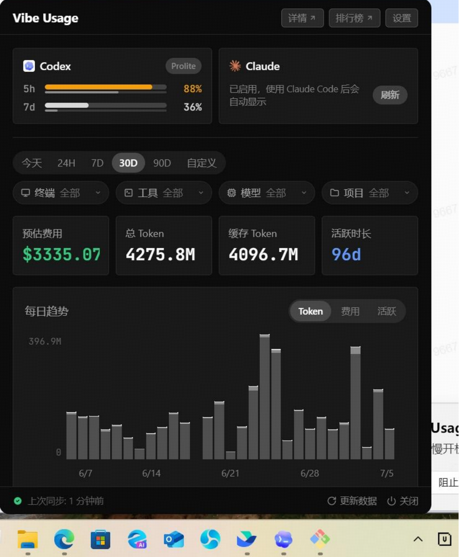
Task: Expand the 终端 全部 filter dropdown
Action: [x=61, y=193]
